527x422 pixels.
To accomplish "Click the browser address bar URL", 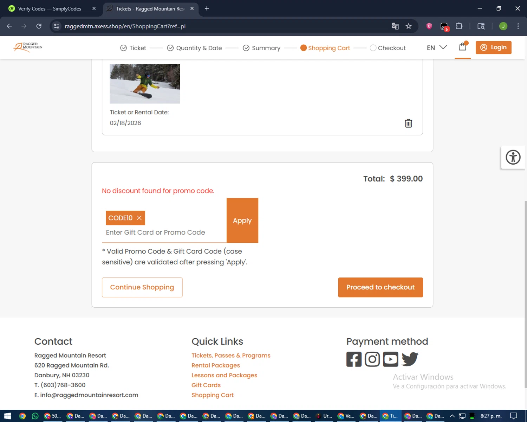I will (x=125, y=26).
